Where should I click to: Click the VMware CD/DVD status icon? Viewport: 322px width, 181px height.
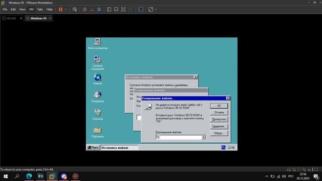tap(294, 169)
